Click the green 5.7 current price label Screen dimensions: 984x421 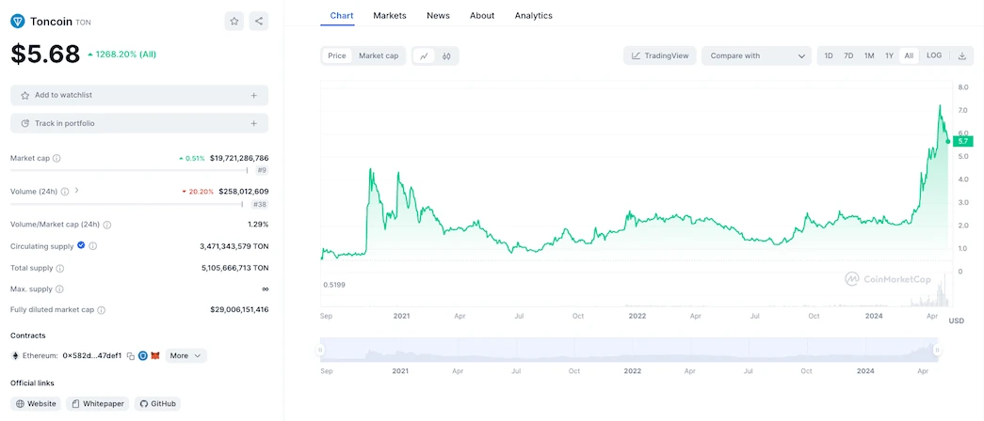(x=962, y=141)
